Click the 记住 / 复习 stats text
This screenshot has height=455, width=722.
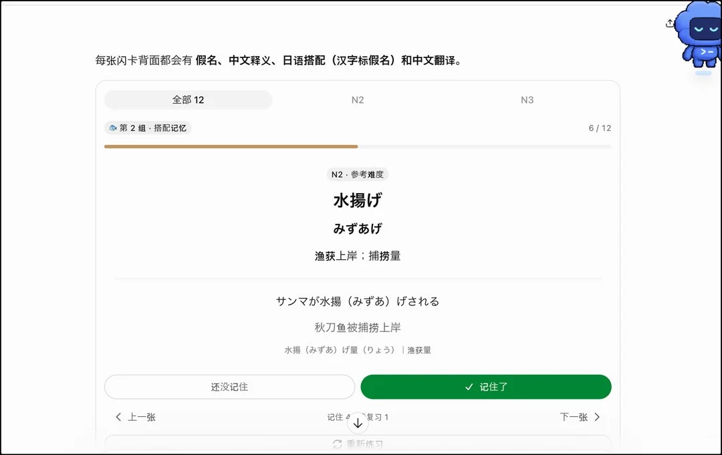click(x=358, y=418)
